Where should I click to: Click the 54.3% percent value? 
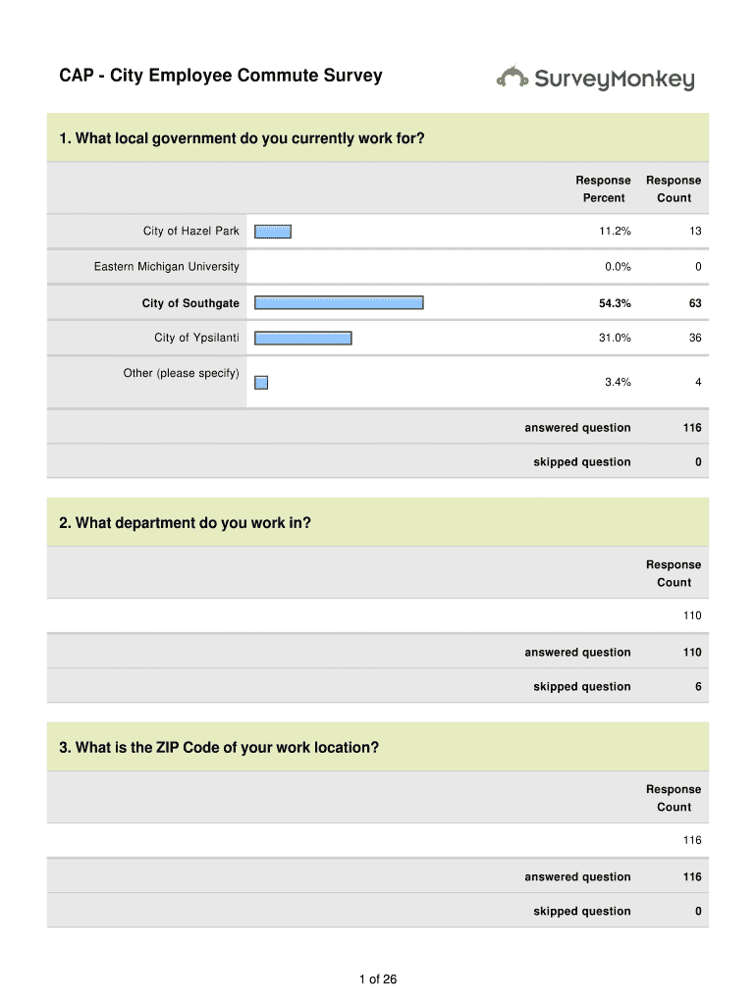[615, 304]
